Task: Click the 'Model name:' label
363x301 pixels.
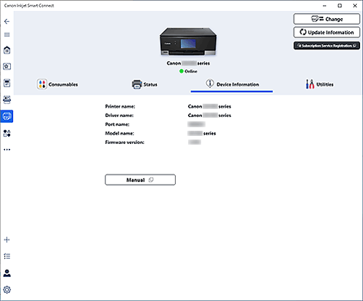Action: pyautogui.click(x=120, y=133)
